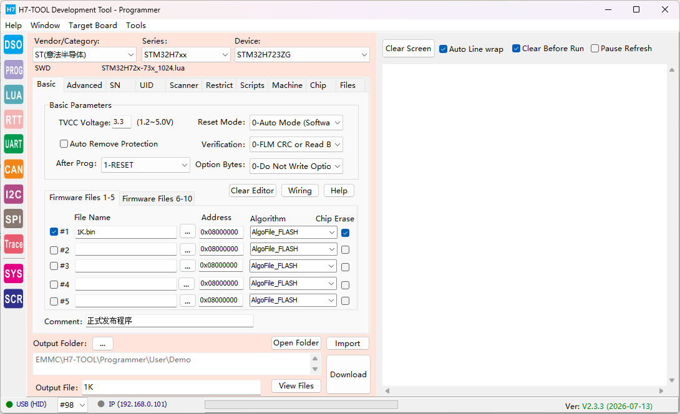Uncheck Chip Erase for file #1
The height and width of the screenshot is (414, 680).
tap(345, 233)
